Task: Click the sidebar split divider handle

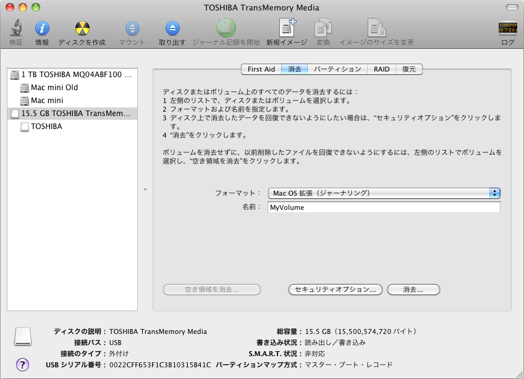Action: [145, 190]
